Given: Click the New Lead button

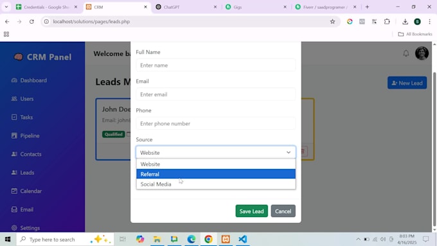Looking at the screenshot, I should [407, 83].
